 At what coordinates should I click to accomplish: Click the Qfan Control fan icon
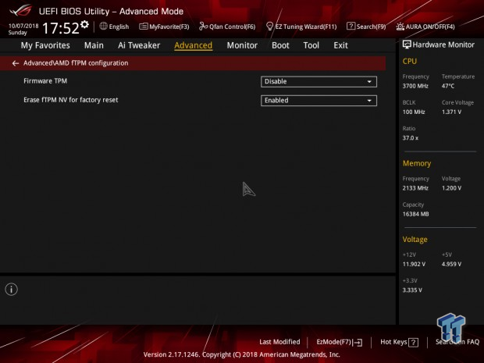coord(203,27)
